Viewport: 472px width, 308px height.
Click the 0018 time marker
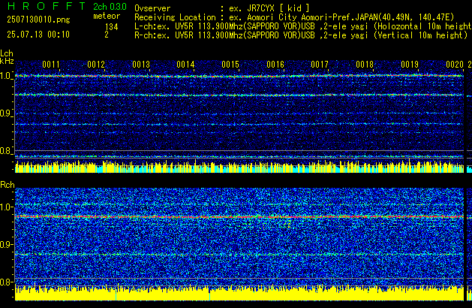click(365, 65)
